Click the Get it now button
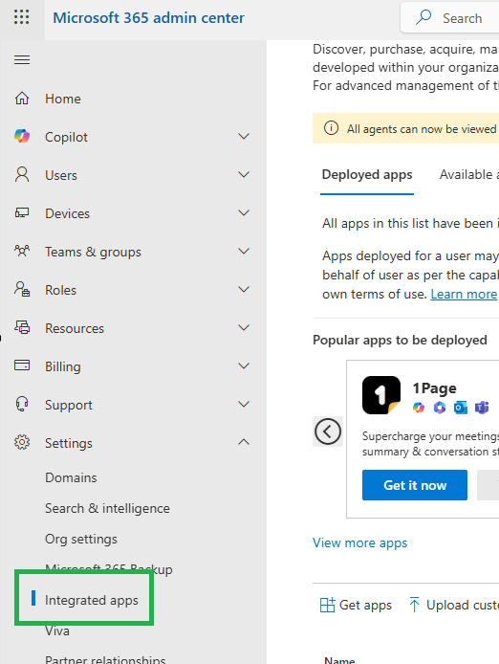 415,485
